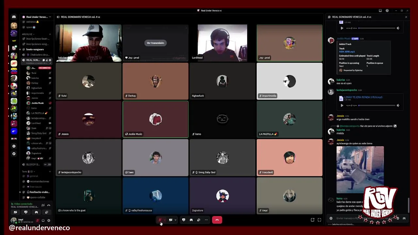The height and width of the screenshot is (235, 418).
Task: Adjust volume of the top audio attachment
Action: tap(398, 28)
